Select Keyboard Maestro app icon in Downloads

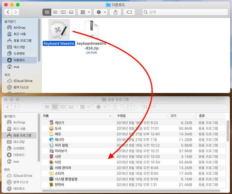pos(59,30)
